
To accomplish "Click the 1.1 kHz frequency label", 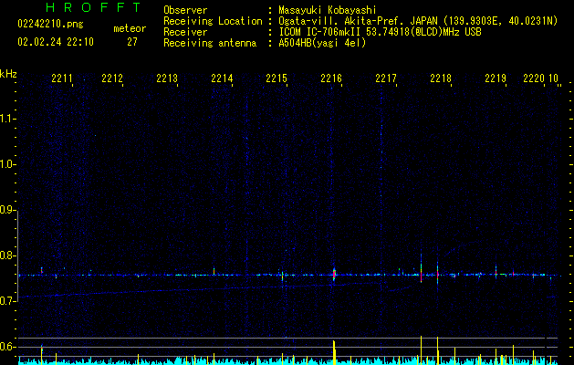I will [7, 119].
